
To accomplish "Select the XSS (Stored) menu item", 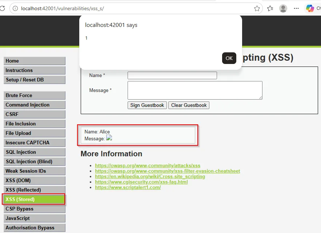I will point(34,199).
